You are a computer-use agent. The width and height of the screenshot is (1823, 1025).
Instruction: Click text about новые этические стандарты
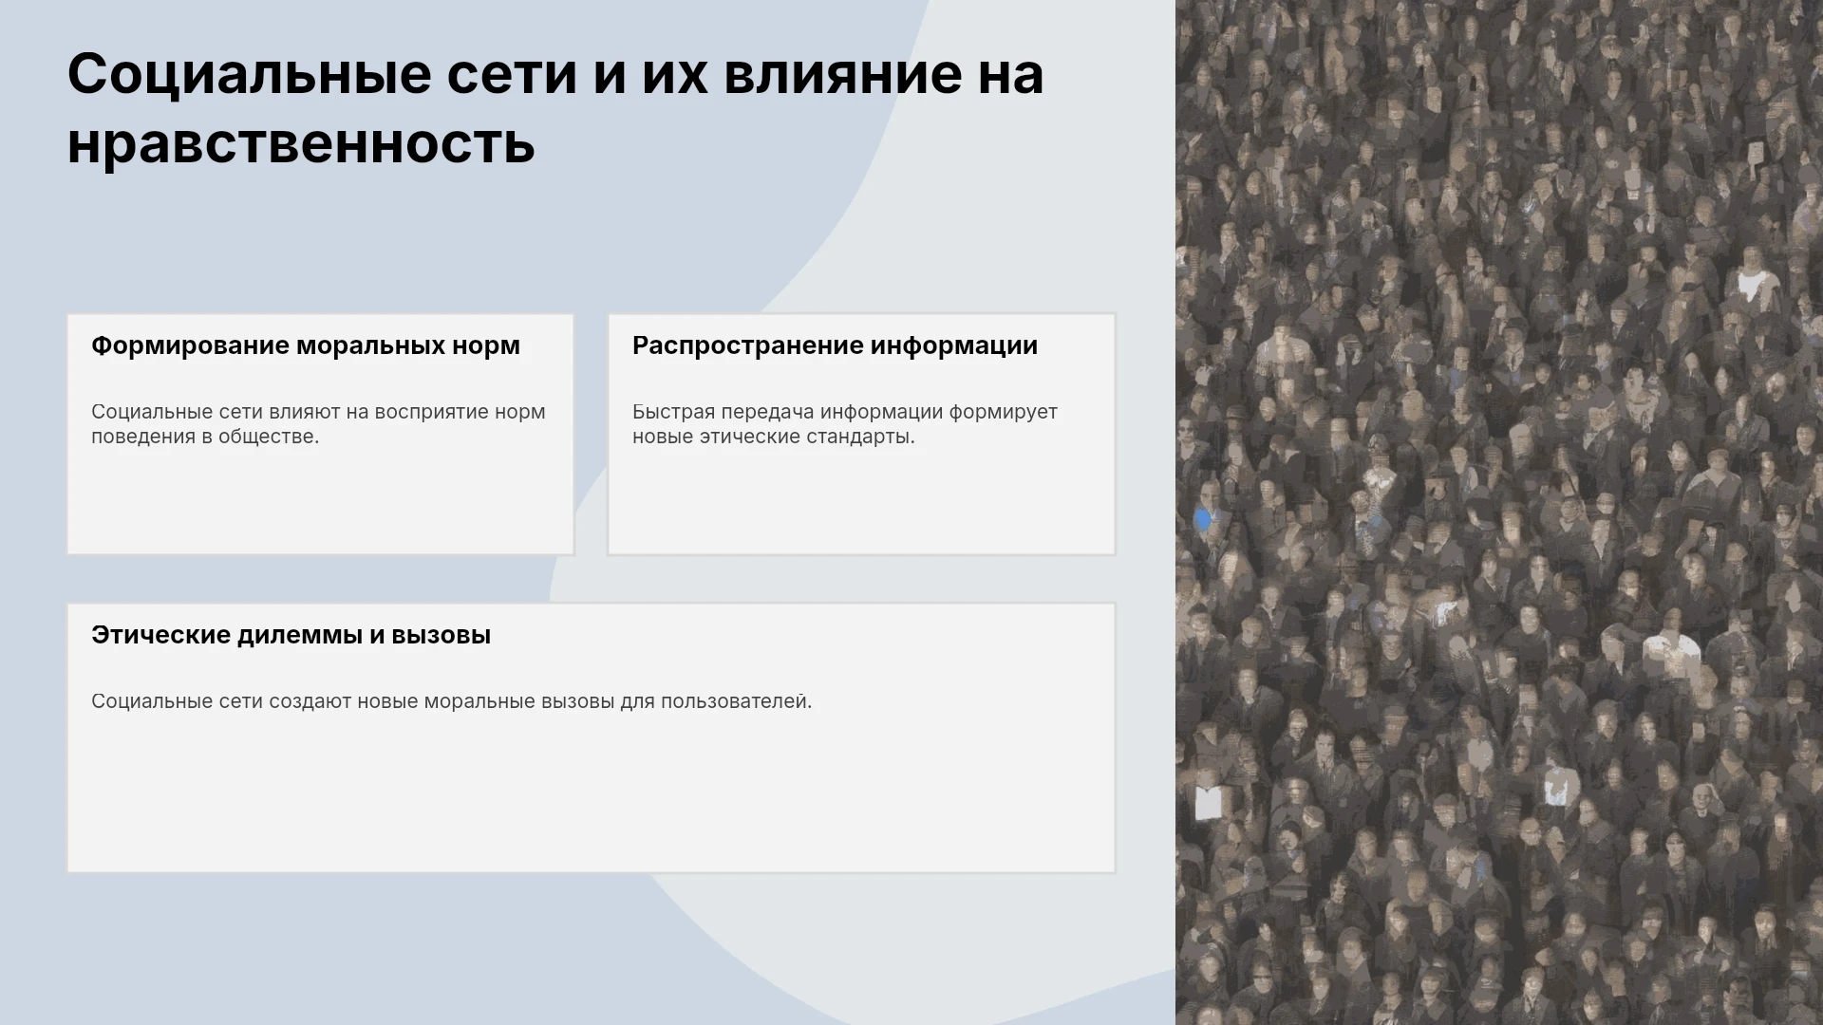coord(844,424)
